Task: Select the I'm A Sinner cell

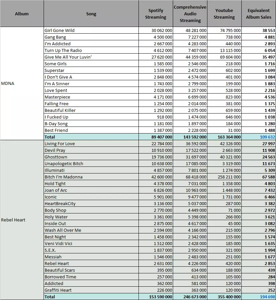Action: pyautogui.click(x=91, y=84)
